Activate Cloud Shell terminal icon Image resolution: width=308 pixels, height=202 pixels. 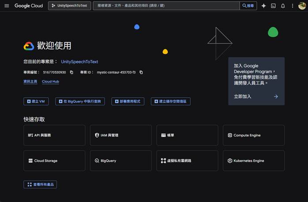(x=273, y=6)
